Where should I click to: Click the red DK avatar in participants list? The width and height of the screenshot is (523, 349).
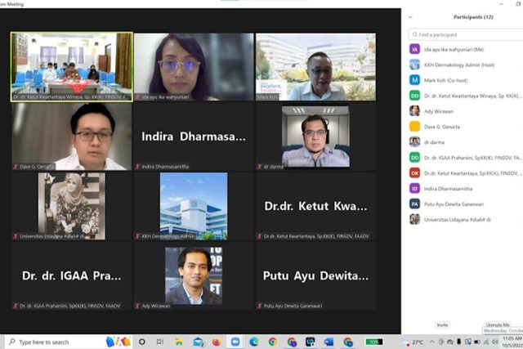click(x=414, y=172)
